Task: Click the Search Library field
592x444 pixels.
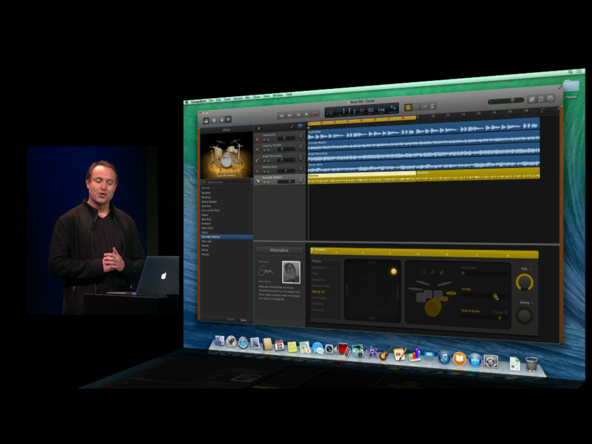Action: (x=227, y=182)
